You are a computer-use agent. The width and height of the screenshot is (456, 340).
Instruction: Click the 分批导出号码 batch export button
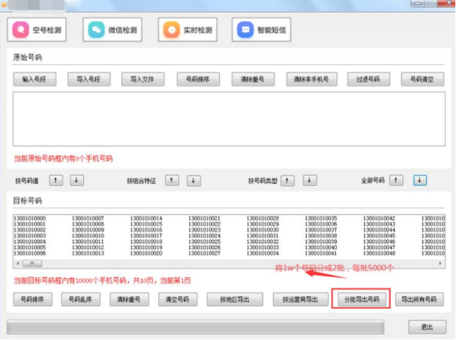(362, 300)
